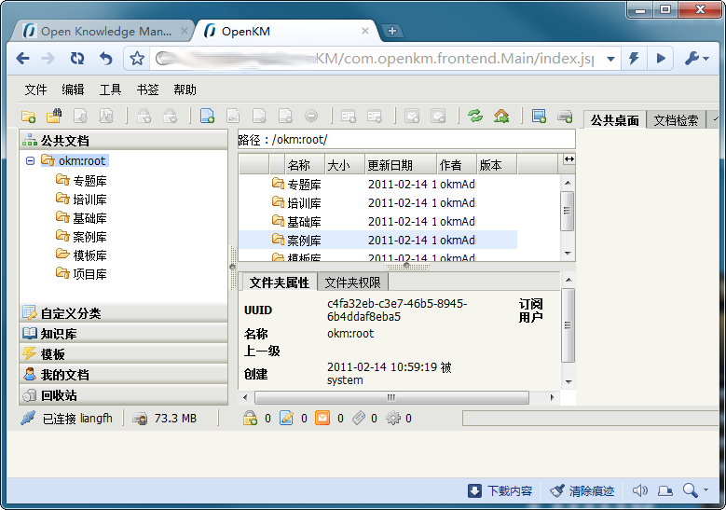The image size is (726, 510).
Task: Open the 书签 menu
Action: [x=147, y=90]
